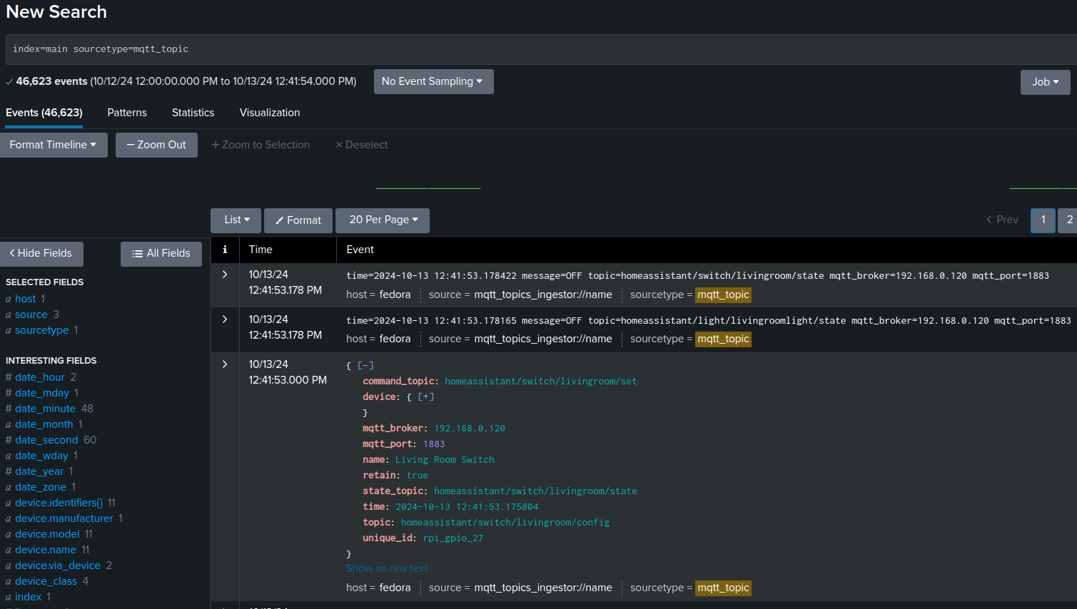
Task: Go to results page 1
Action: (1043, 220)
